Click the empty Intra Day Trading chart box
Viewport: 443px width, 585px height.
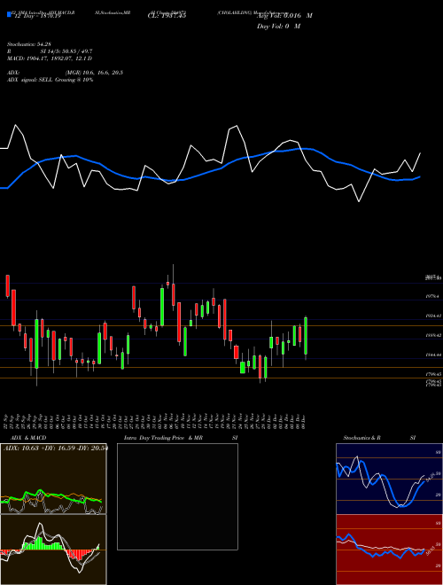pyautogui.click(x=177, y=496)
